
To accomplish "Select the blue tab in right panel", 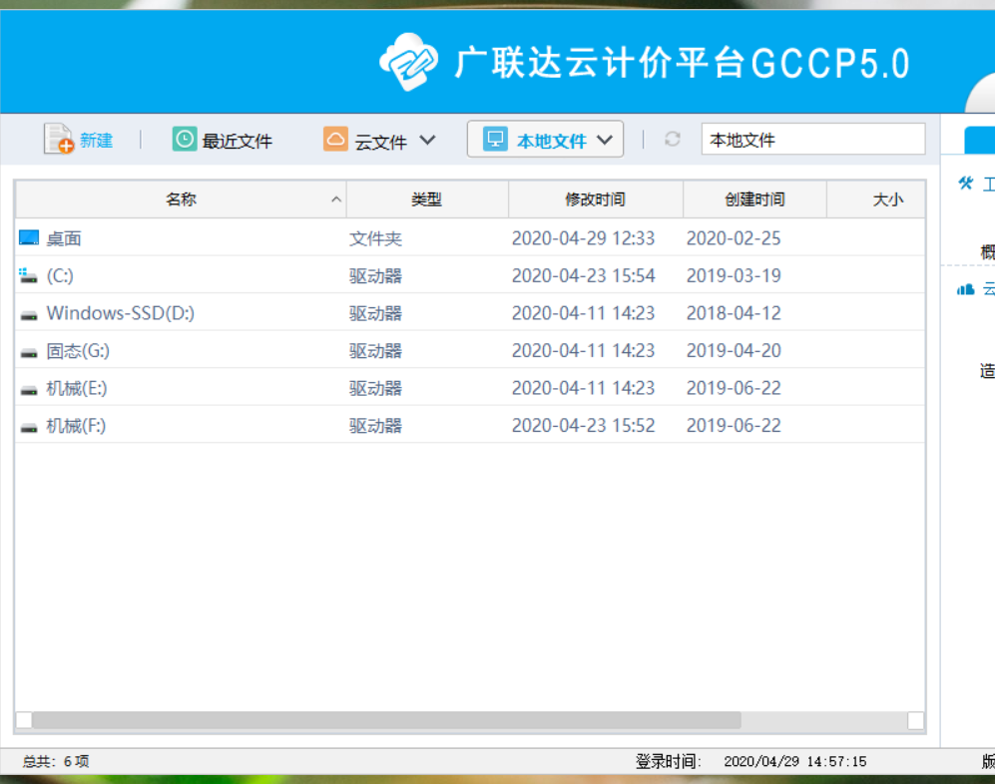I will tap(980, 140).
